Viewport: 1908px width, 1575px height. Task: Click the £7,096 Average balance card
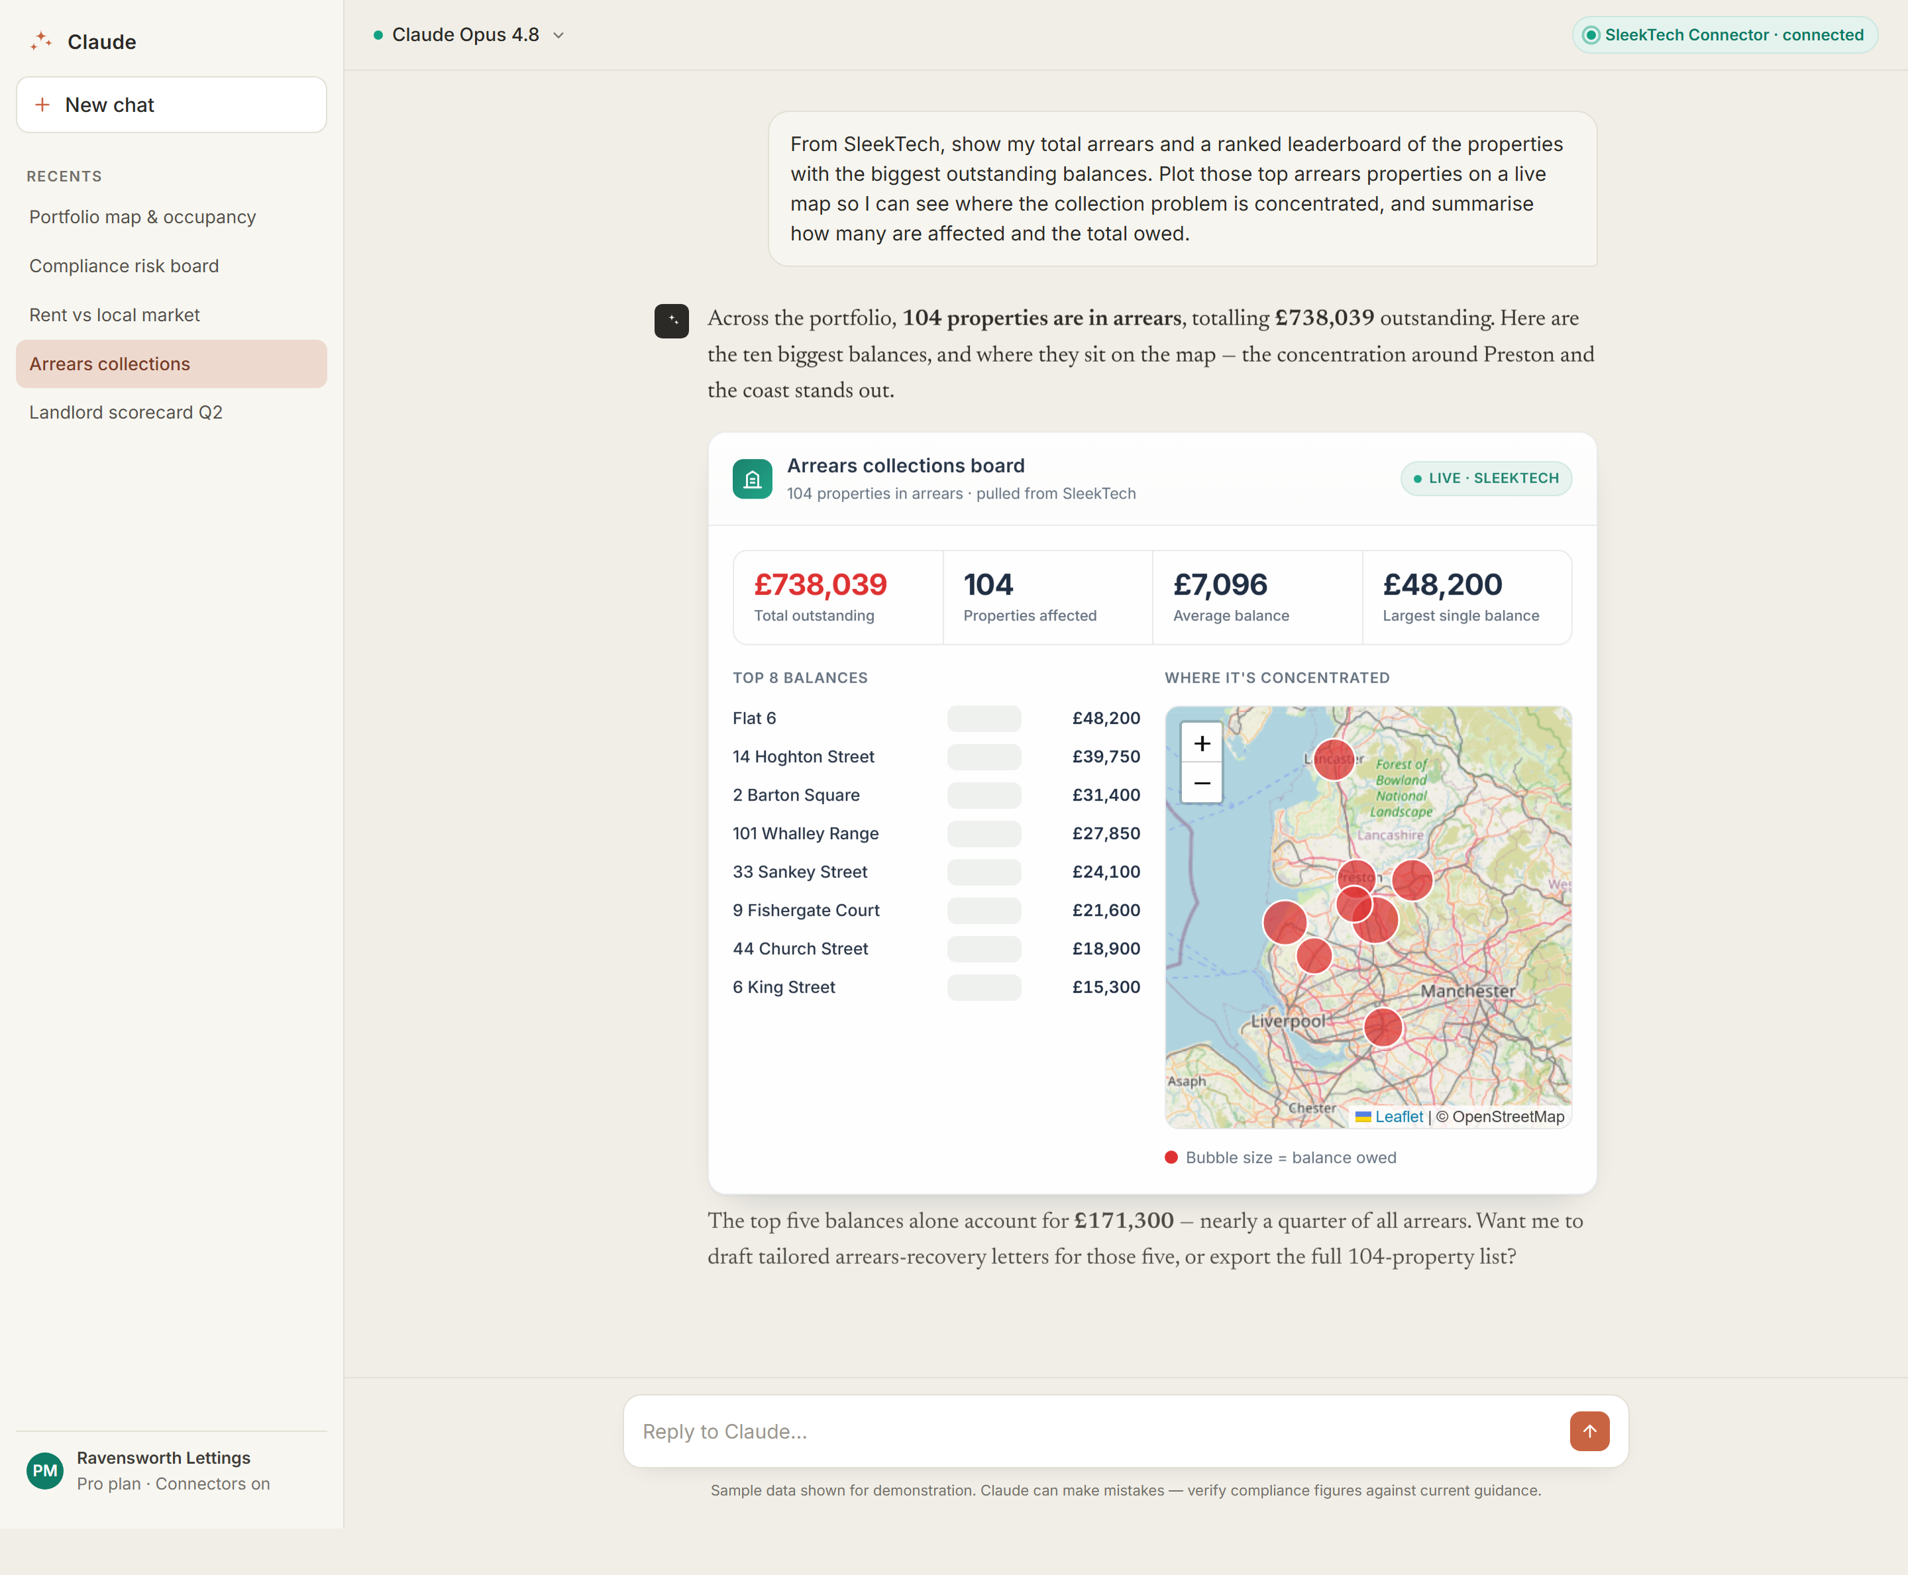click(x=1257, y=597)
